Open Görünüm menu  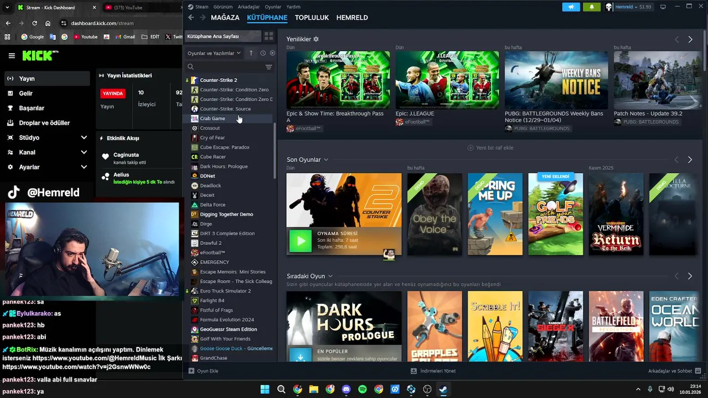coord(223,7)
